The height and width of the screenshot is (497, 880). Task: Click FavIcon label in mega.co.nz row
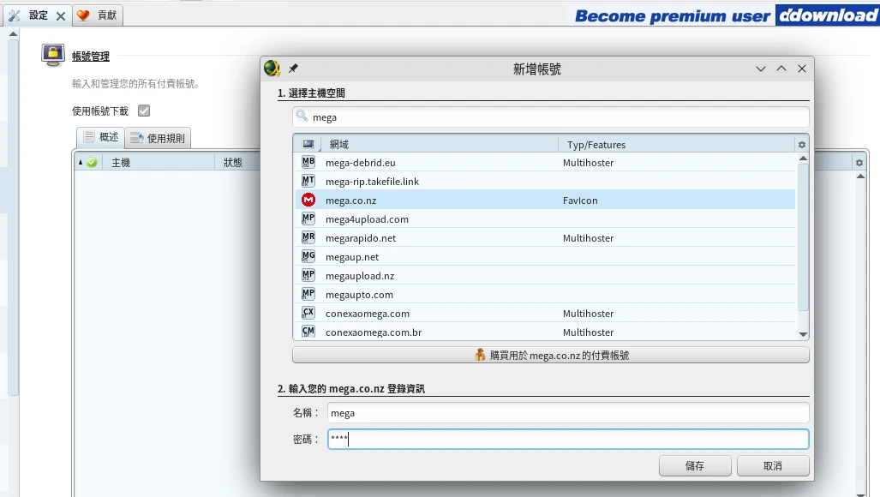click(580, 201)
